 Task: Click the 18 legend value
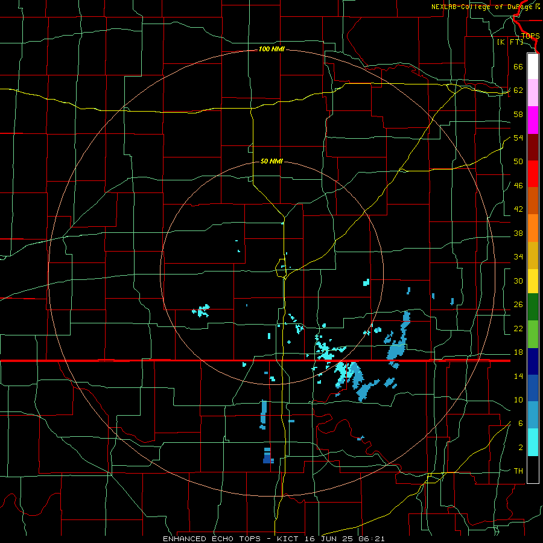pos(518,352)
